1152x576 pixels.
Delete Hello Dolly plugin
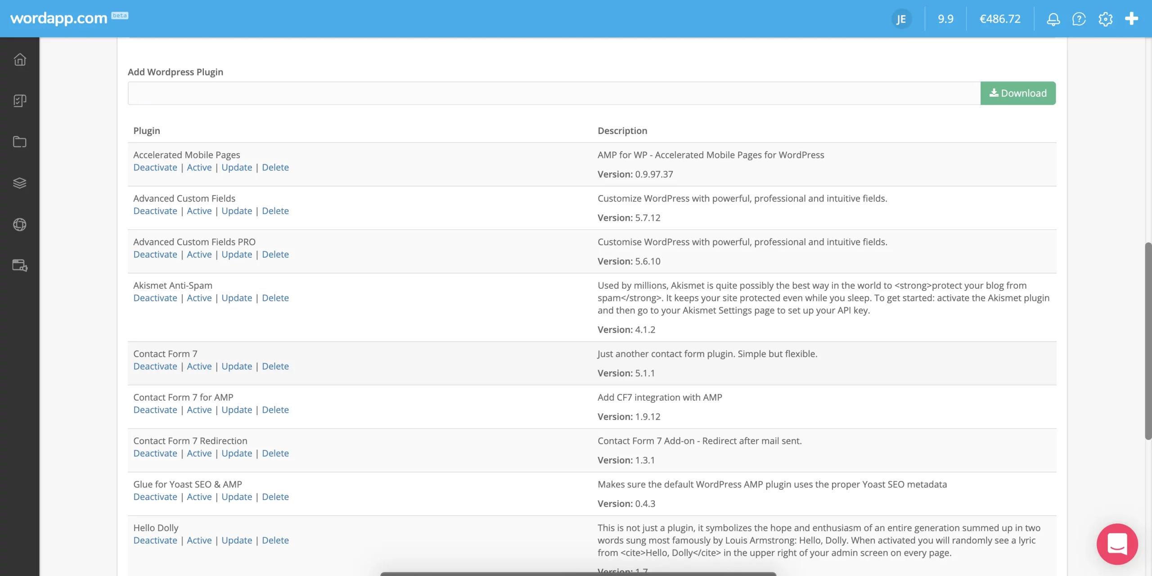pos(275,540)
